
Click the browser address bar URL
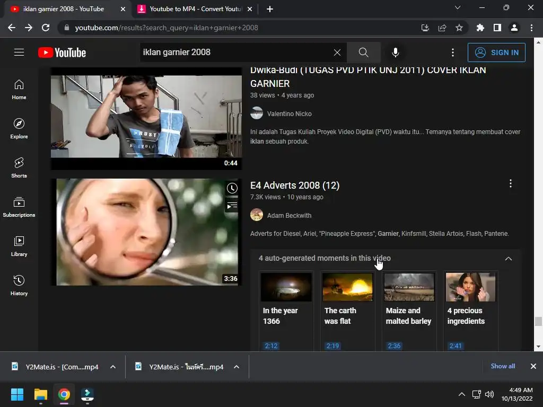[166, 28]
